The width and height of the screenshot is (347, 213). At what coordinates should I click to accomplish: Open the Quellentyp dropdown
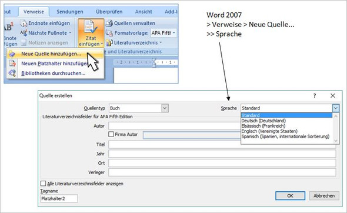tap(165, 108)
